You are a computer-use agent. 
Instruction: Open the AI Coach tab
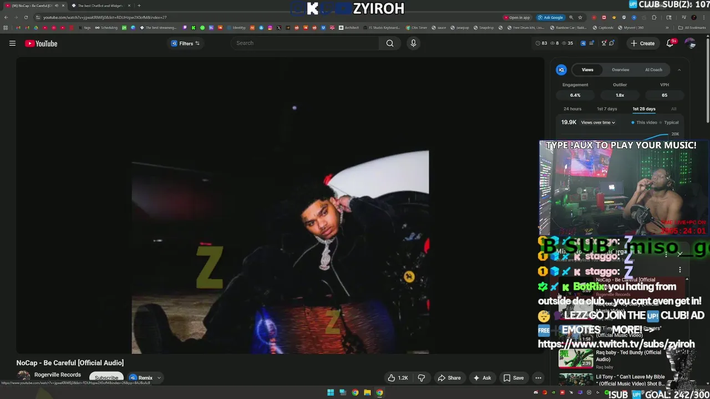click(653, 70)
